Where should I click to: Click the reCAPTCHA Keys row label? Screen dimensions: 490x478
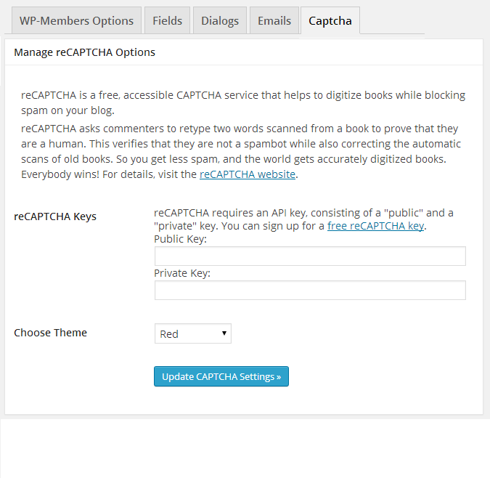55,216
